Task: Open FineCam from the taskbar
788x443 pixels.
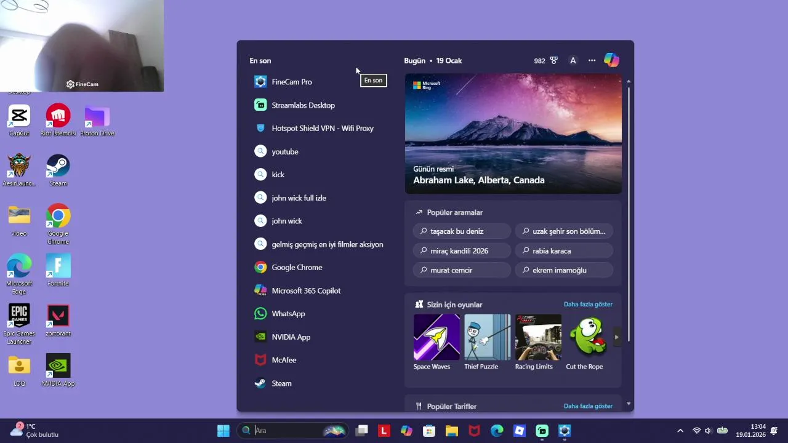Action: click(565, 431)
